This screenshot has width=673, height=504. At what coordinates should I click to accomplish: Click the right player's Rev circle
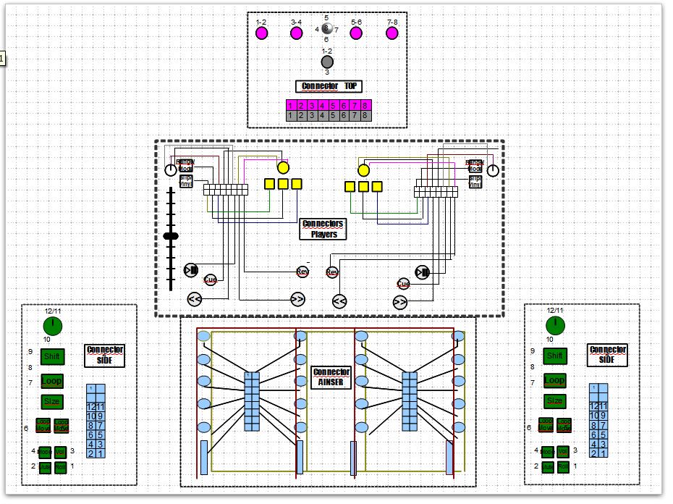pyautogui.click(x=332, y=272)
